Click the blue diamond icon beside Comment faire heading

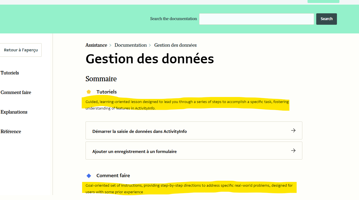coord(89,176)
